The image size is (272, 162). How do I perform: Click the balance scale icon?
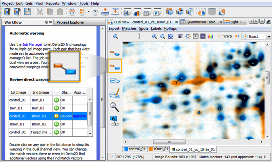click(188, 36)
